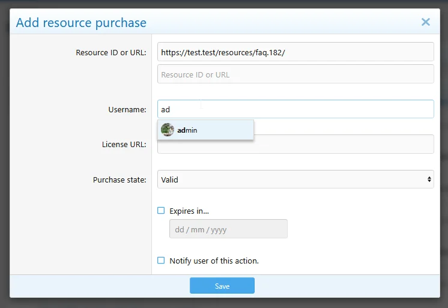Image resolution: width=448 pixels, height=308 pixels.
Task: Click the 'Username:' field label
Action: (x=127, y=109)
